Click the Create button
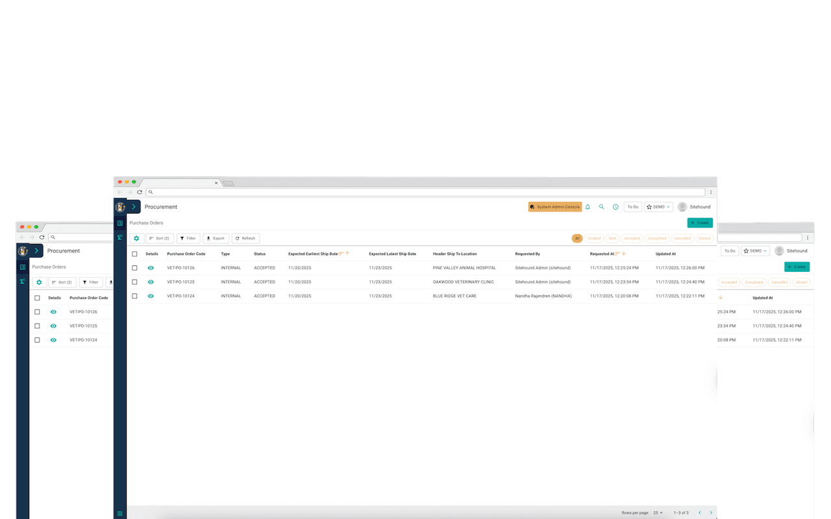The height and width of the screenshot is (519, 831). tap(699, 222)
